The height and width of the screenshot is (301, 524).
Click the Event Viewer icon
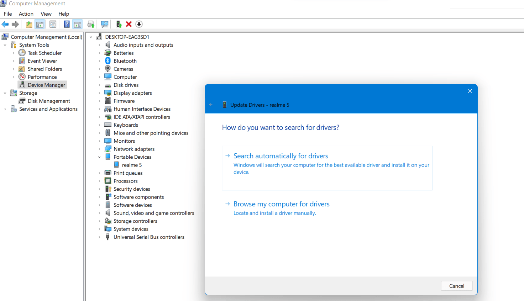coord(22,61)
